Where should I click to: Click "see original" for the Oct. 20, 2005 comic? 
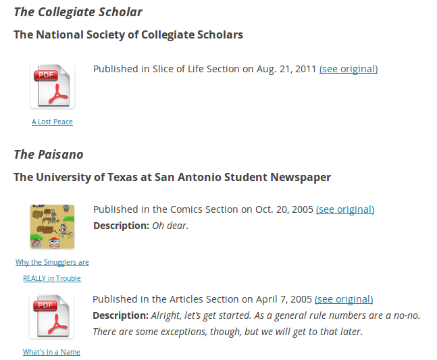pos(345,209)
